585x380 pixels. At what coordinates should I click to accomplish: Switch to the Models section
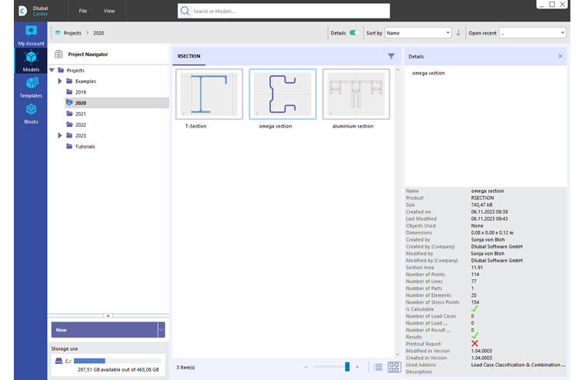[x=31, y=62]
